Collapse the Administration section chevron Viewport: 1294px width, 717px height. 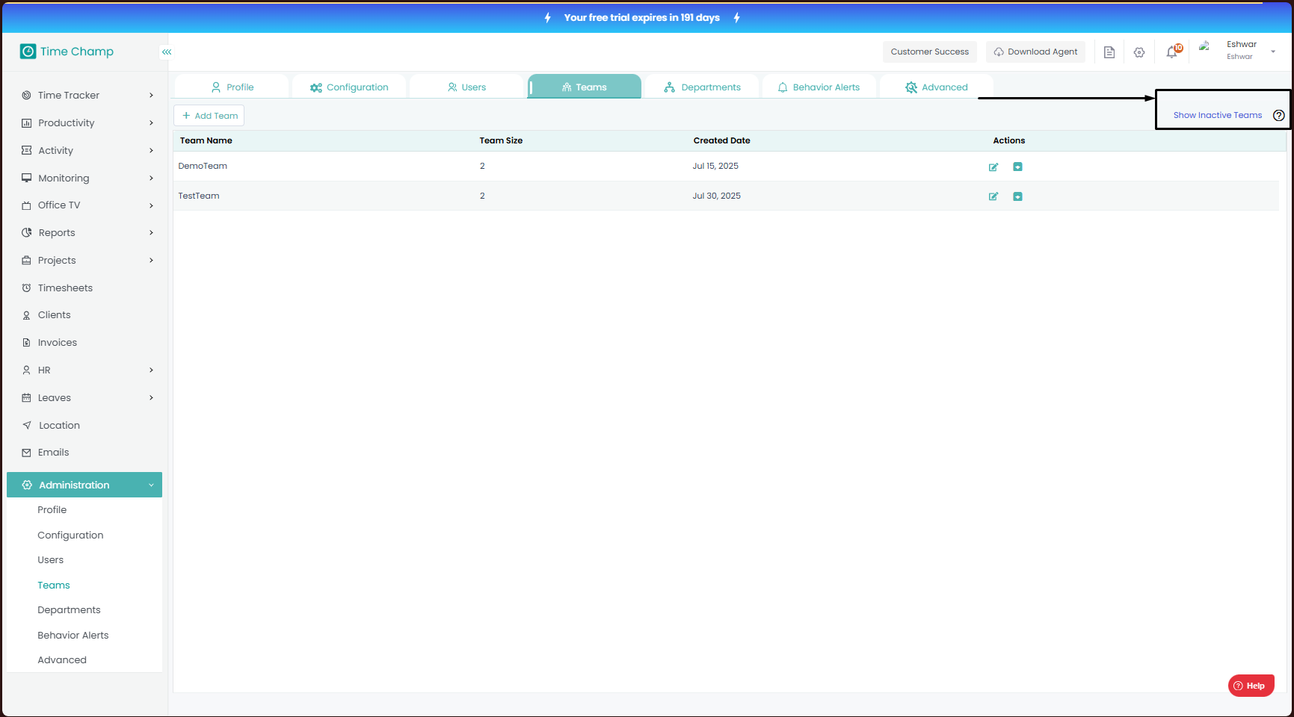[151, 485]
